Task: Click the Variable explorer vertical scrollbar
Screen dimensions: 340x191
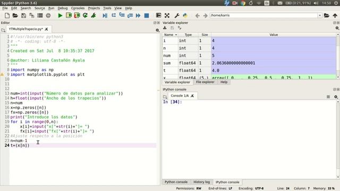Action: [338, 56]
